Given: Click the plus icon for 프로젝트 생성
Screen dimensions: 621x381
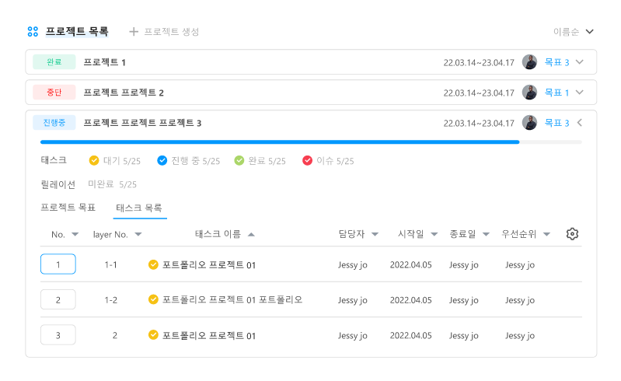Looking at the screenshot, I should point(134,32).
